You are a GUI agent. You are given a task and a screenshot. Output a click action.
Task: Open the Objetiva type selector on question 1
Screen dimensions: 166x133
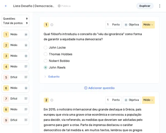pos(132,25)
